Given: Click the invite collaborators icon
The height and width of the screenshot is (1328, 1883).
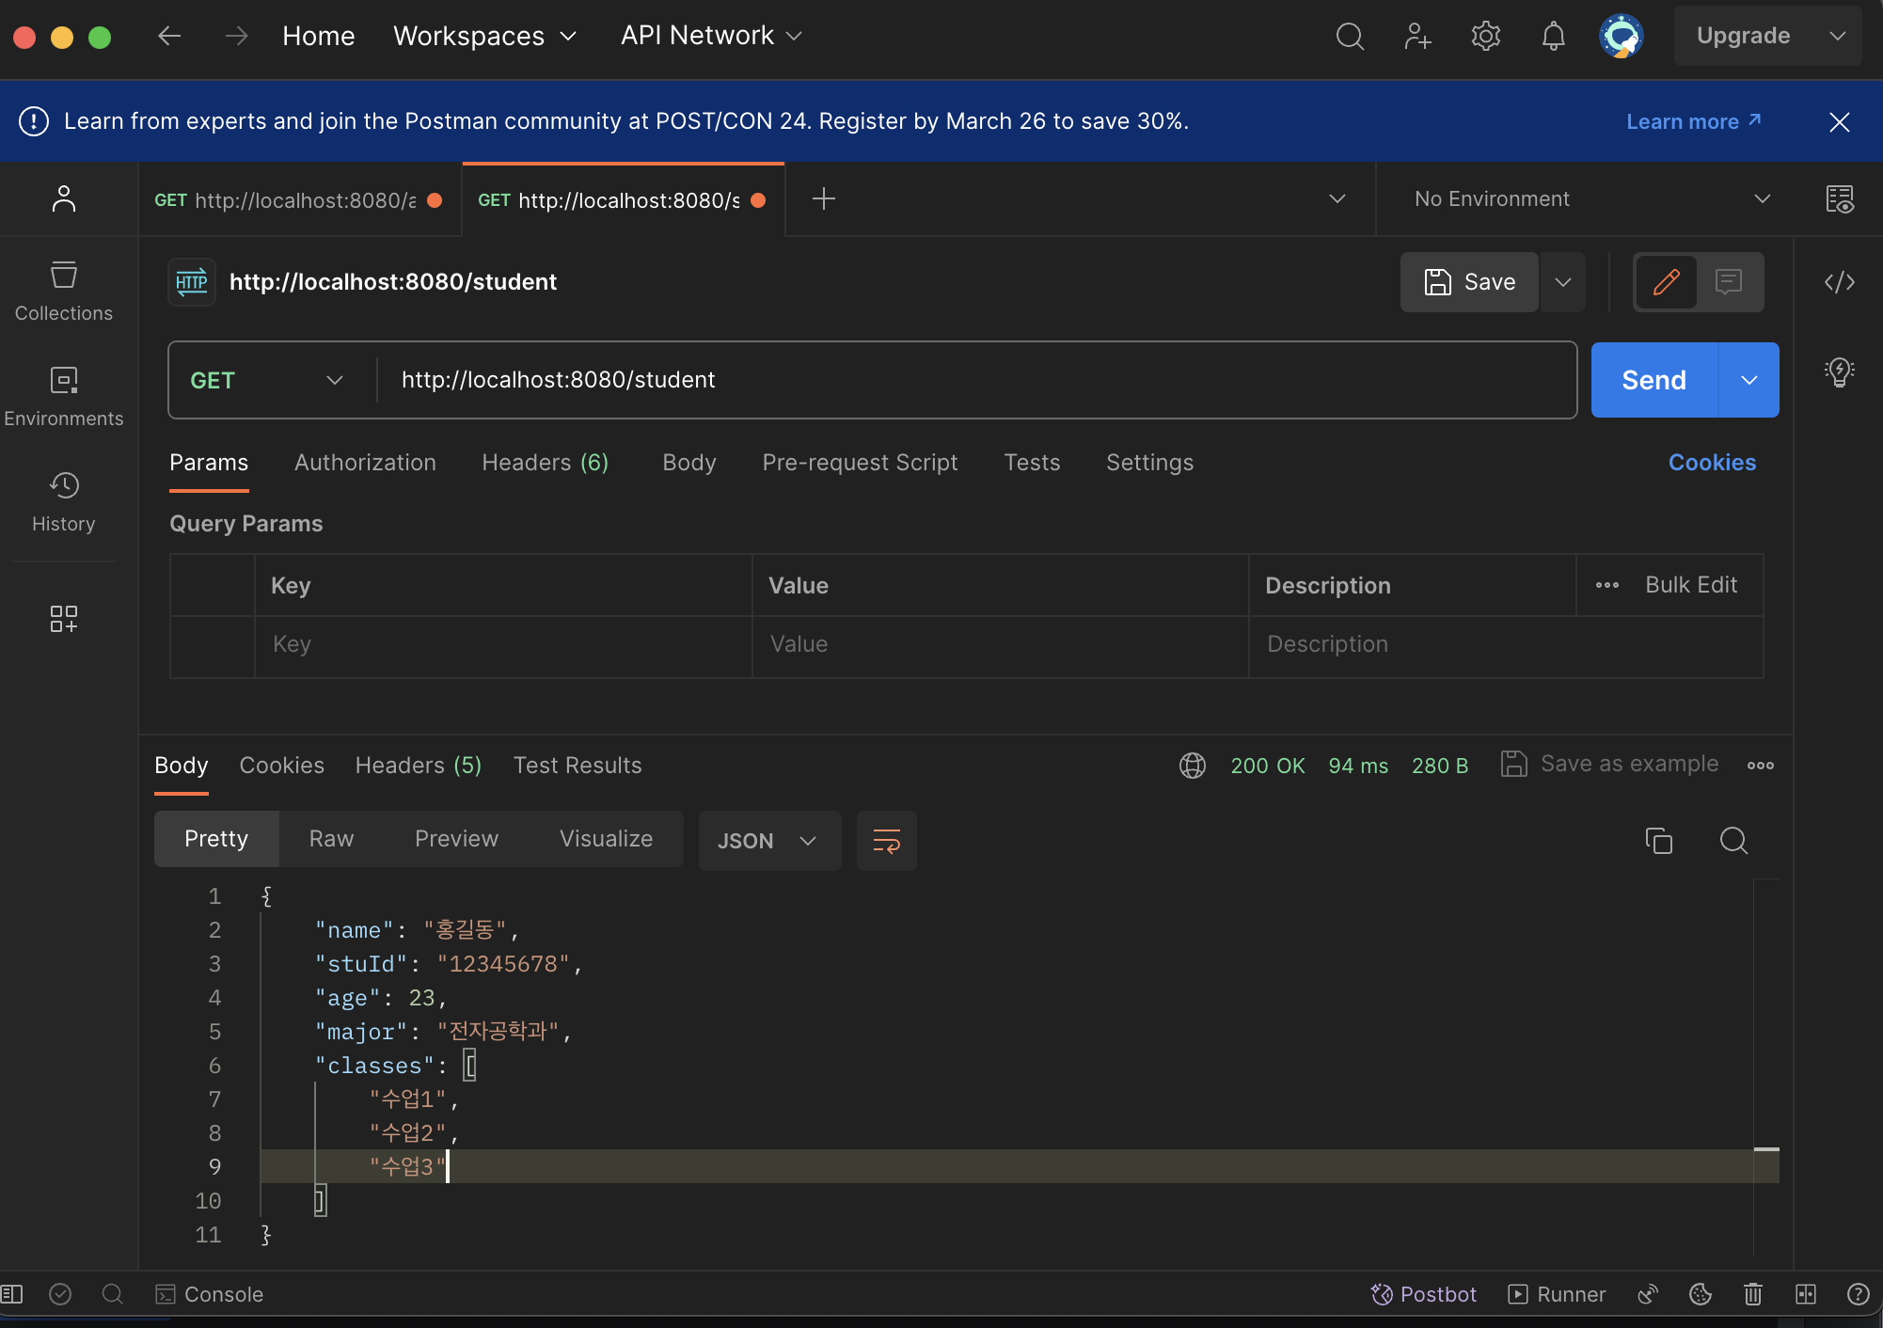Looking at the screenshot, I should point(1417,36).
